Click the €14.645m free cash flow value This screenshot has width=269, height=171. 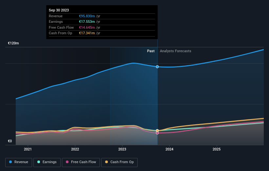(87, 27)
